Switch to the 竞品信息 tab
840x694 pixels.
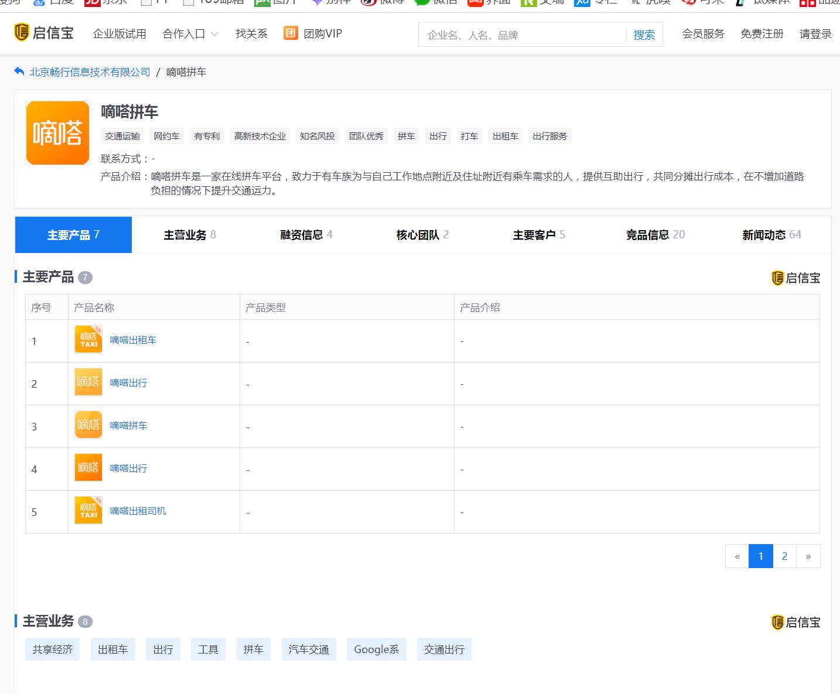655,235
